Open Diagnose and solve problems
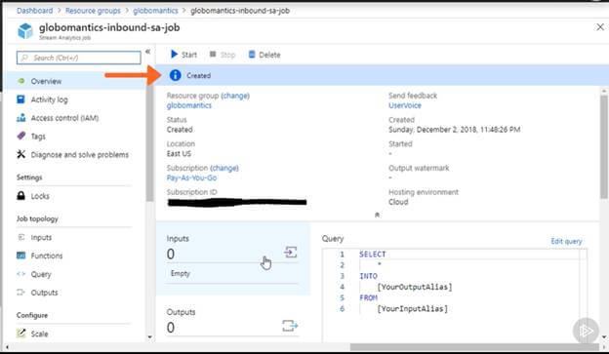609x354 pixels. [x=79, y=154]
